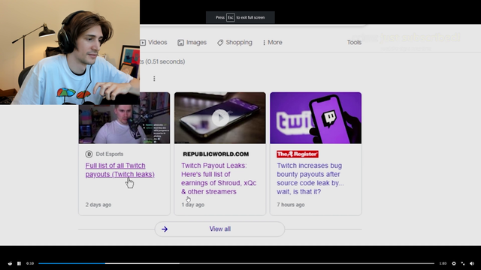The image size is (481, 270).
Task: Click the View all button
Action: pyautogui.click(x=219, y=229)
